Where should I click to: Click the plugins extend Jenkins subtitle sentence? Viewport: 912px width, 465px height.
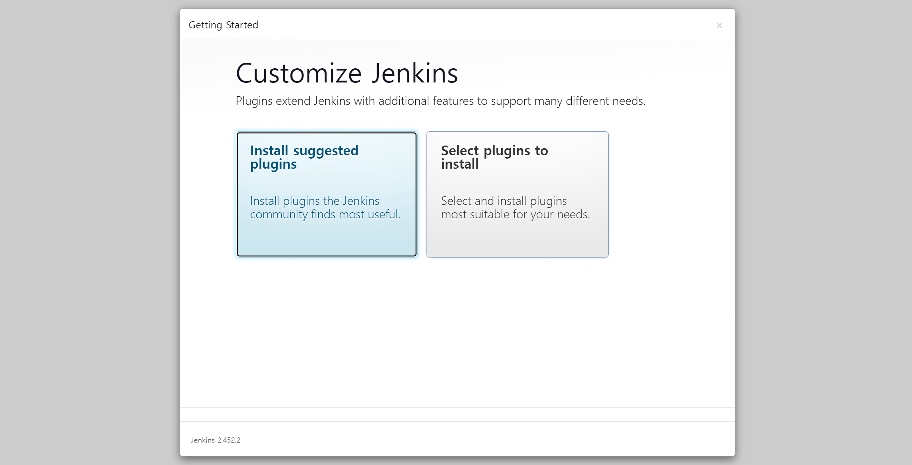[440, 101]
